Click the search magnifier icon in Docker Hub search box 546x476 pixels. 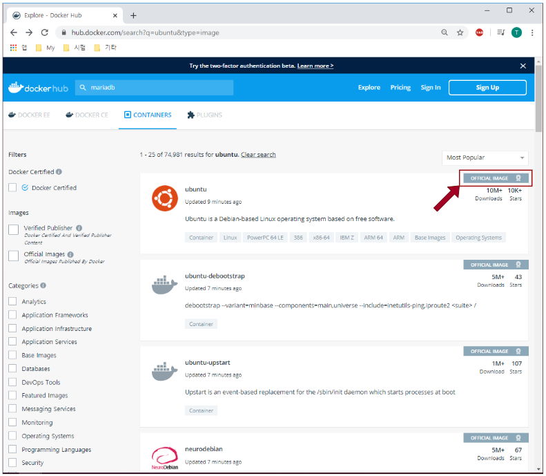(x=83, y=88)
